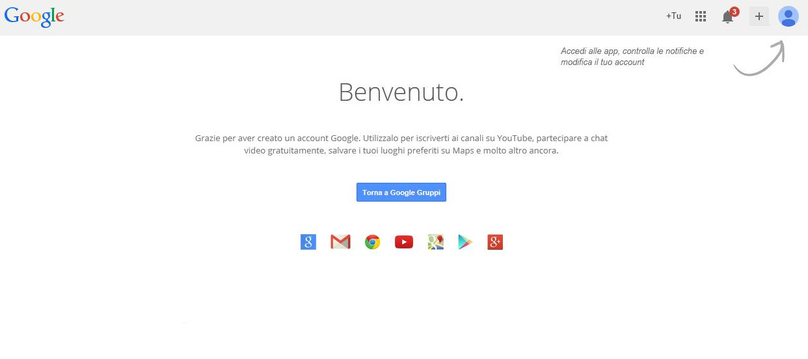Open the +Tu link in header
Screen dimensions: 808x359
point(673,16)
